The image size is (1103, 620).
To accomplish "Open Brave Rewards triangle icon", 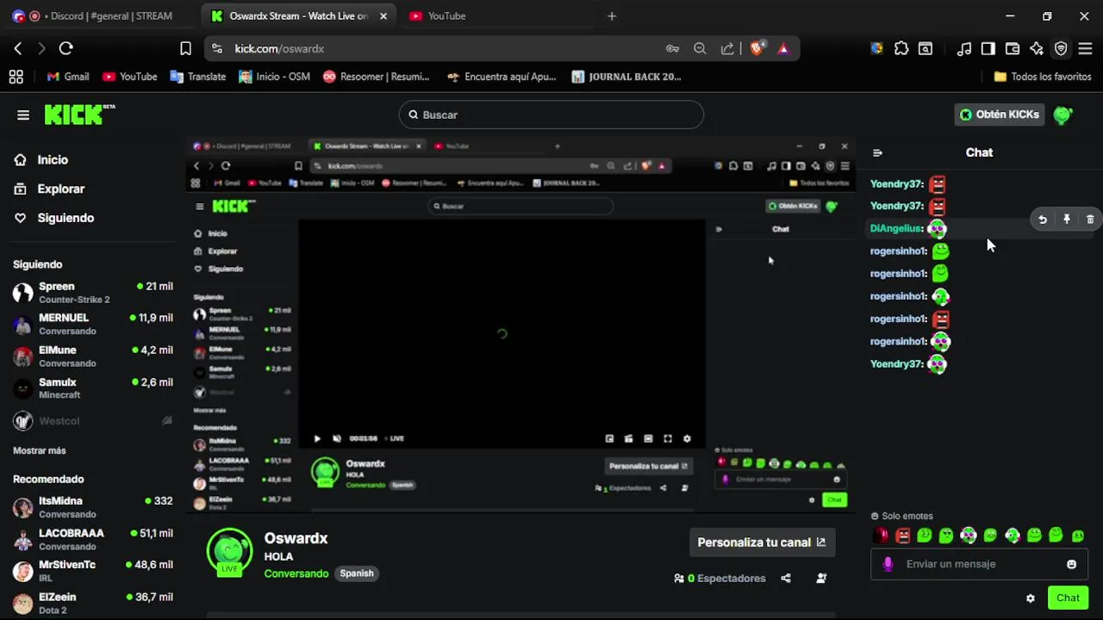I will click(x=783, y=49).
